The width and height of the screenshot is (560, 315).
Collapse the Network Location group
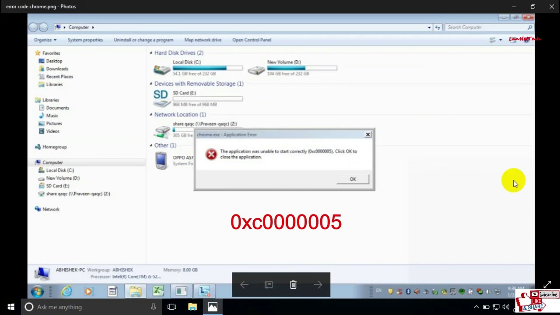(x=151, y=115)
